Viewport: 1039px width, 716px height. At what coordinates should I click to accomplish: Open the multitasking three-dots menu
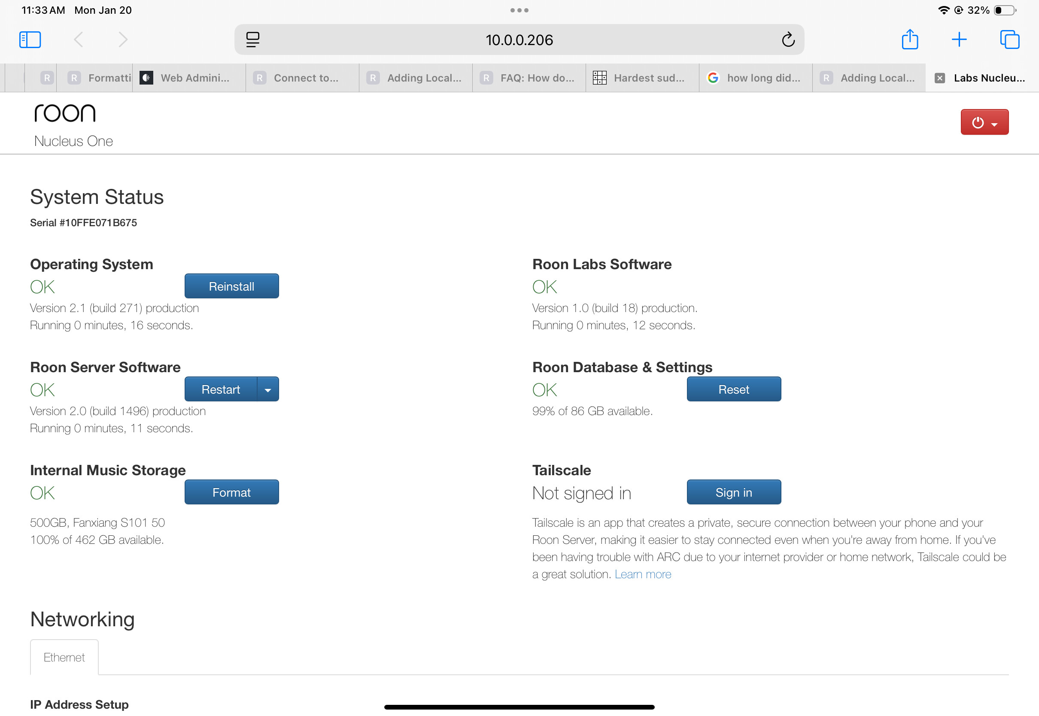[519, 10]
